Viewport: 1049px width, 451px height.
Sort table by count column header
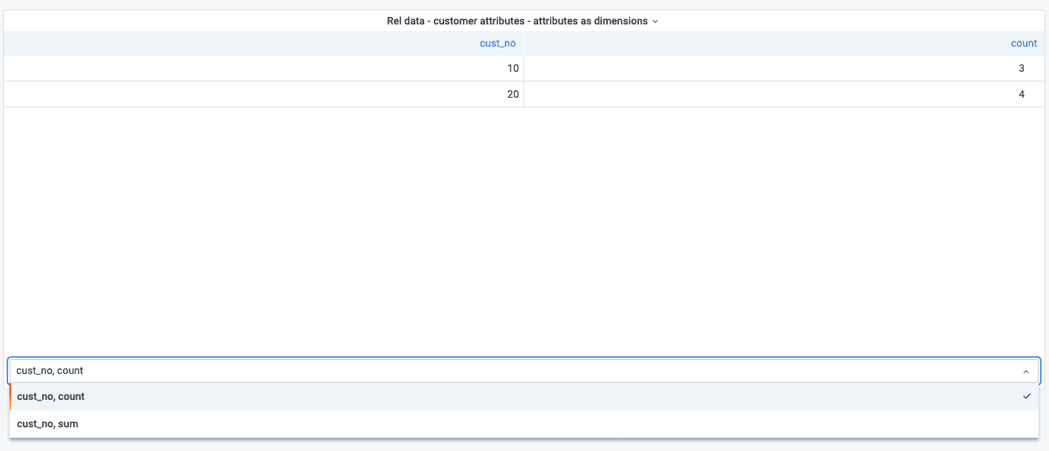(1023, 44)
